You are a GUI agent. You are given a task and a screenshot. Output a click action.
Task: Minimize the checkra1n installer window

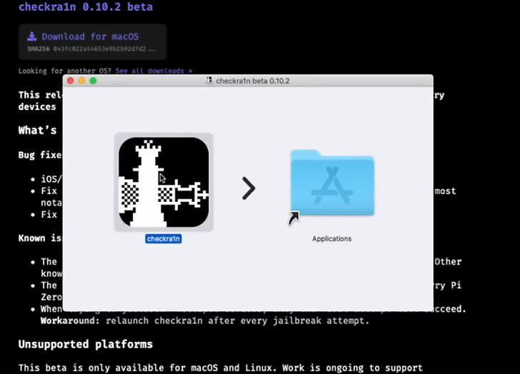(x=82, y=81)
